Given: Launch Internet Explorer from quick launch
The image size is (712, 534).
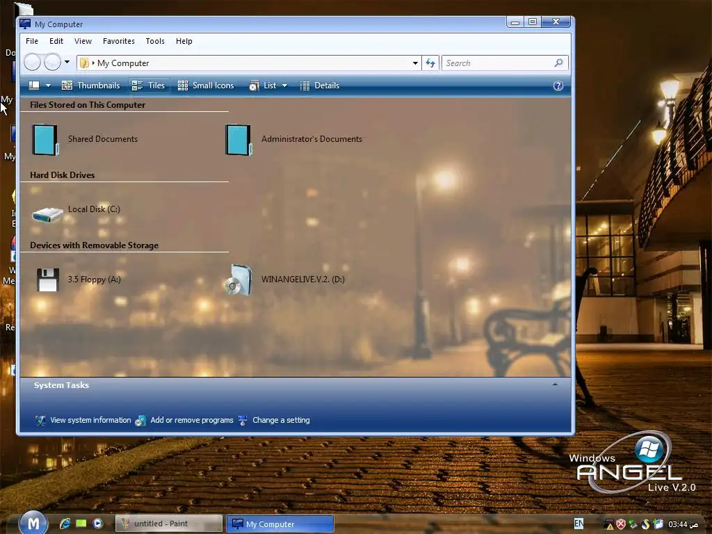Looking at the screenshot, I should point(65,524).
